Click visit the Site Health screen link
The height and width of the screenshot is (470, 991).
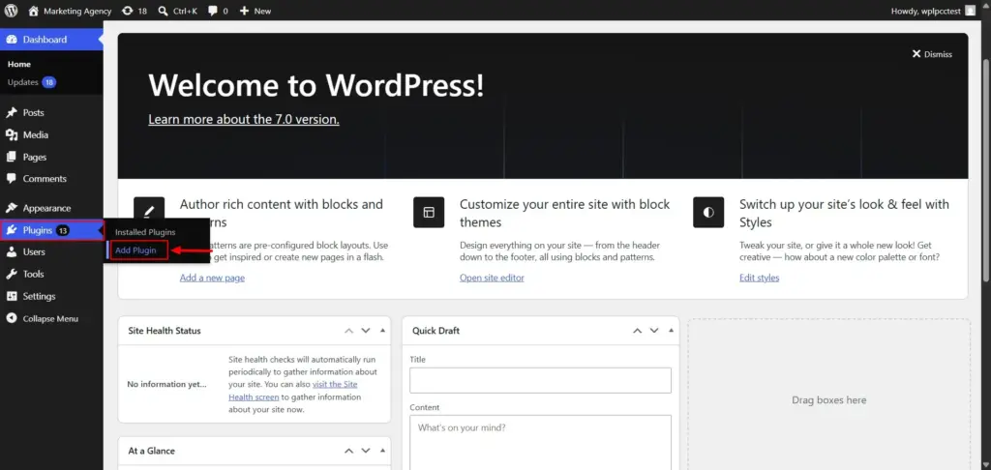tap(293, 391)
